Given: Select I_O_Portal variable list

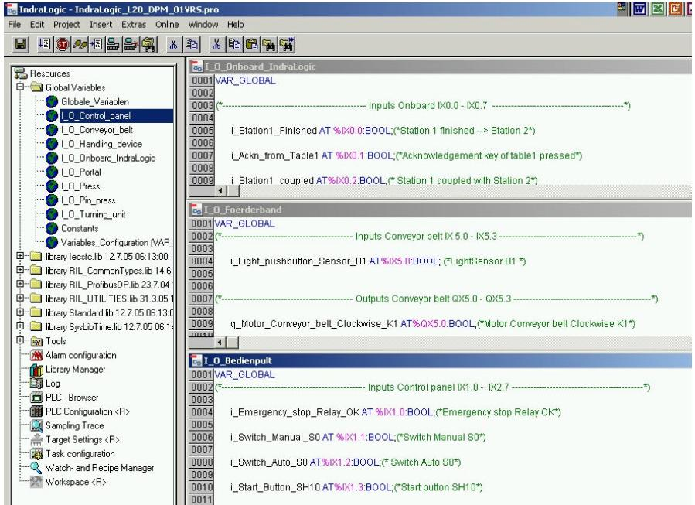Looking at the screenshot, I should [x=81, y=172].
